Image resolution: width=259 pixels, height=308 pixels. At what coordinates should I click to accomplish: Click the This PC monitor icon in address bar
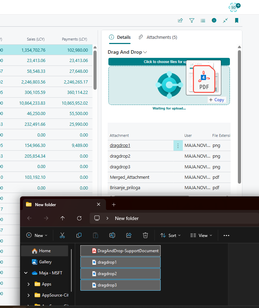(x=97, y=218)
